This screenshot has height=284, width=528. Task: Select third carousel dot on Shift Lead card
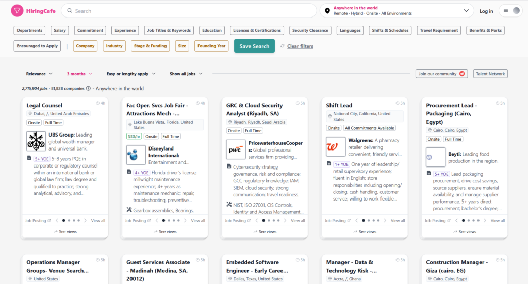click(x=373, y=221)
